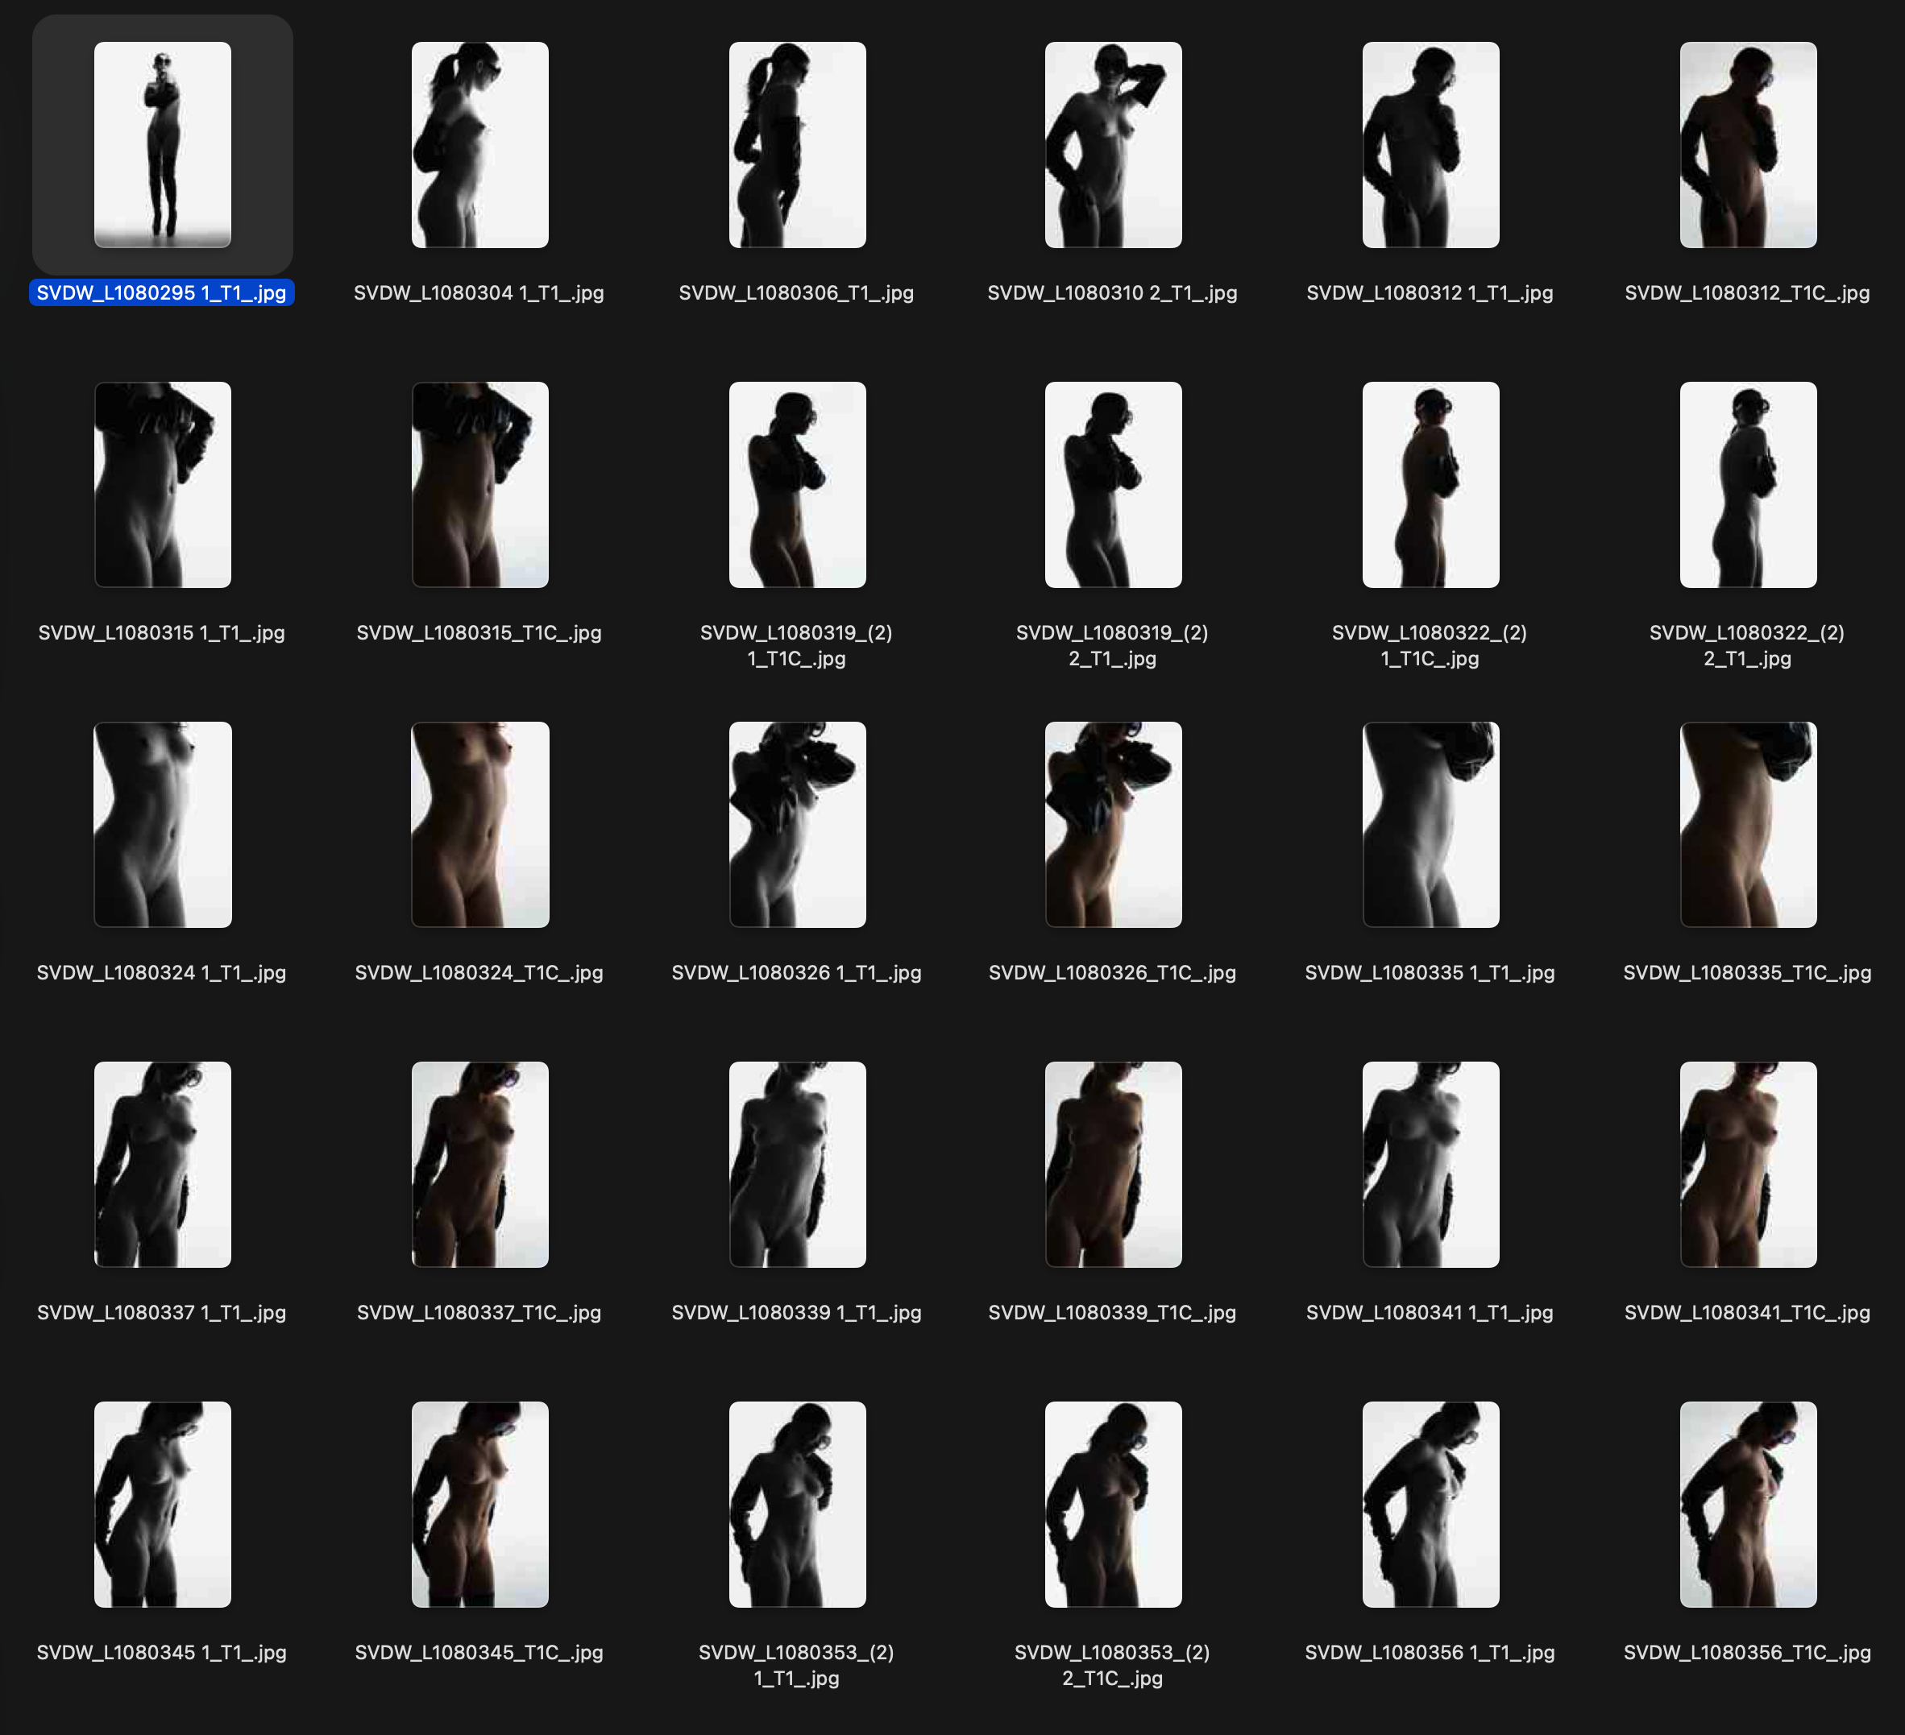
Task: Click the SVDW_L1080356 1_T1_.jpg filename label
Action: [x=1430, y=1653]
